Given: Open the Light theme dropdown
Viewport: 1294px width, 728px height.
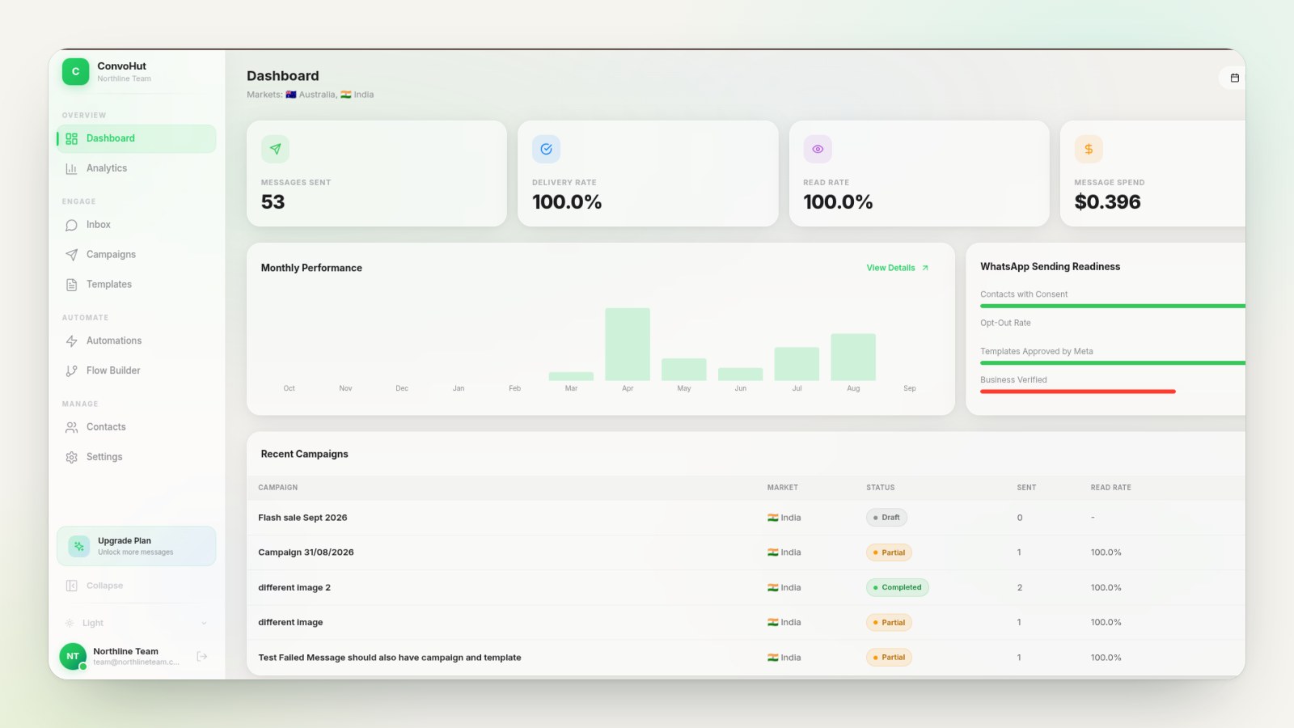Looking at the screenshot, I should pos(136,623).
